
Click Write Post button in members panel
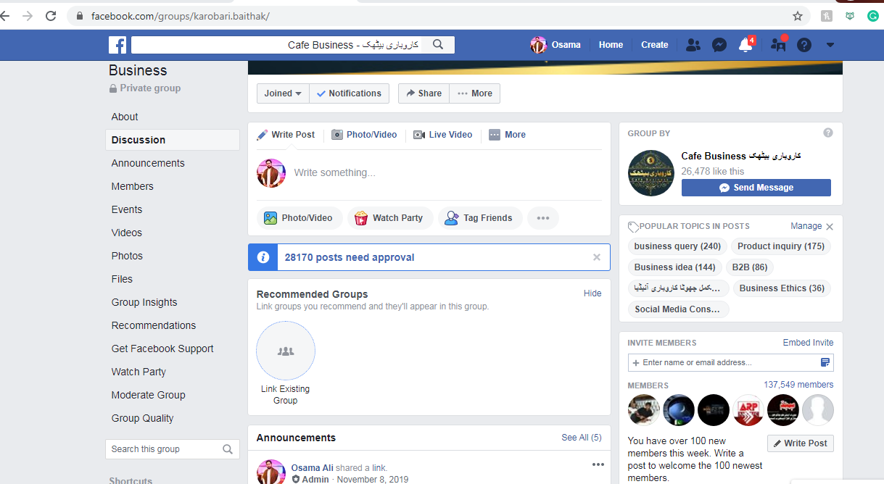(x=801, y=443)
